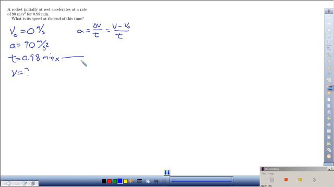Image resolution: width=334 pixels, height=187 pixels.
Task: Click the minus remove-page icon in bottom toolbar
Action: coord(17,183)
